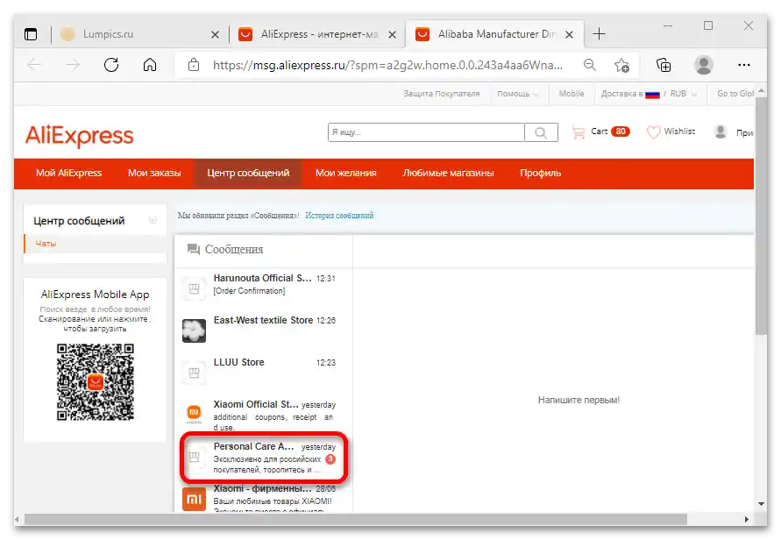Open Профиль menu item
This screenshot has height=540, width=781.
541,174
